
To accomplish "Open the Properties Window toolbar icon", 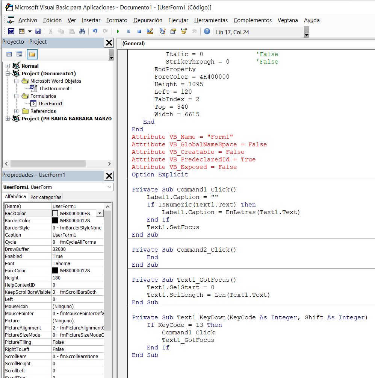I will [173, 31].
